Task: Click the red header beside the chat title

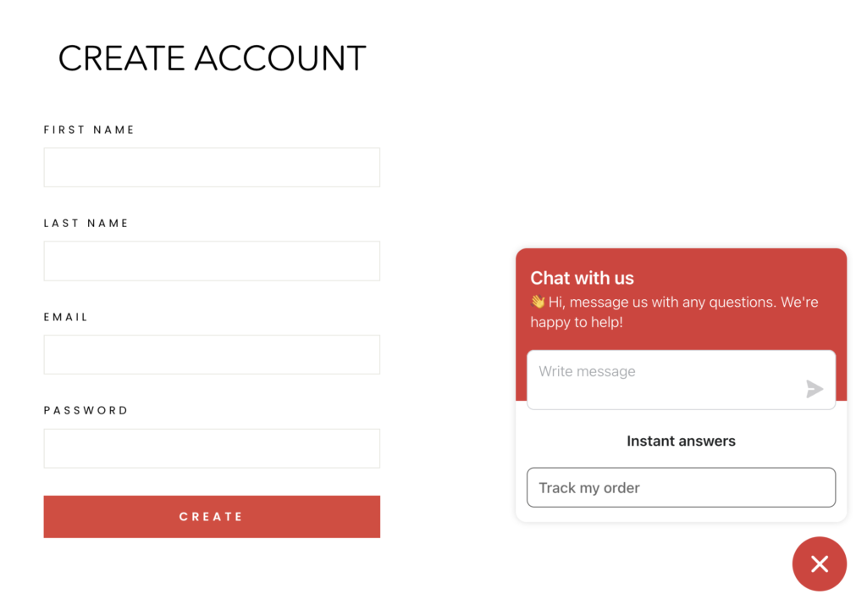Action: coord(745,271)
